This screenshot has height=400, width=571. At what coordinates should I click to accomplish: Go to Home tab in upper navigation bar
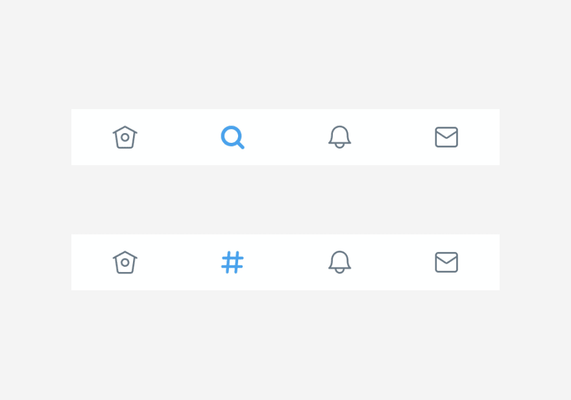125,137
